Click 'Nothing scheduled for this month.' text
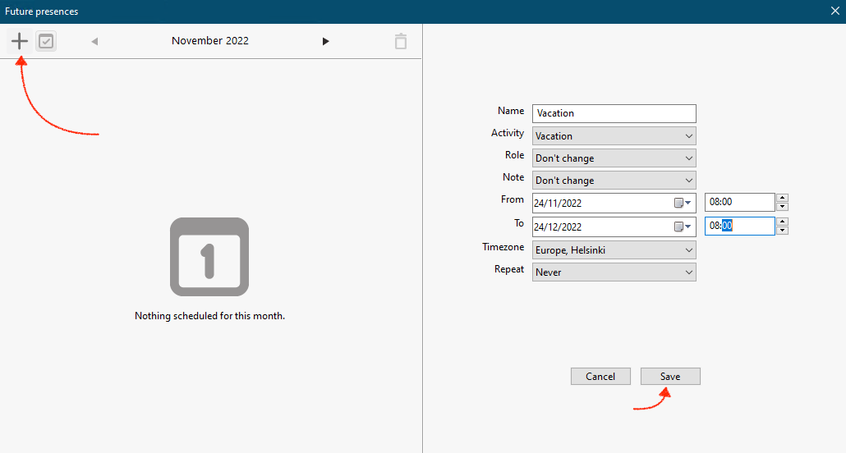 click(x=210, y=316)
